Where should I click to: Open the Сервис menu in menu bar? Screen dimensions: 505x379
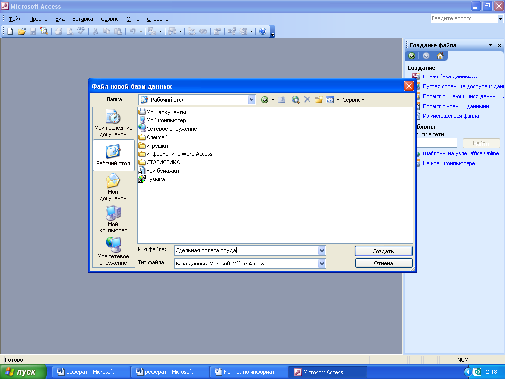pos(109,19)
